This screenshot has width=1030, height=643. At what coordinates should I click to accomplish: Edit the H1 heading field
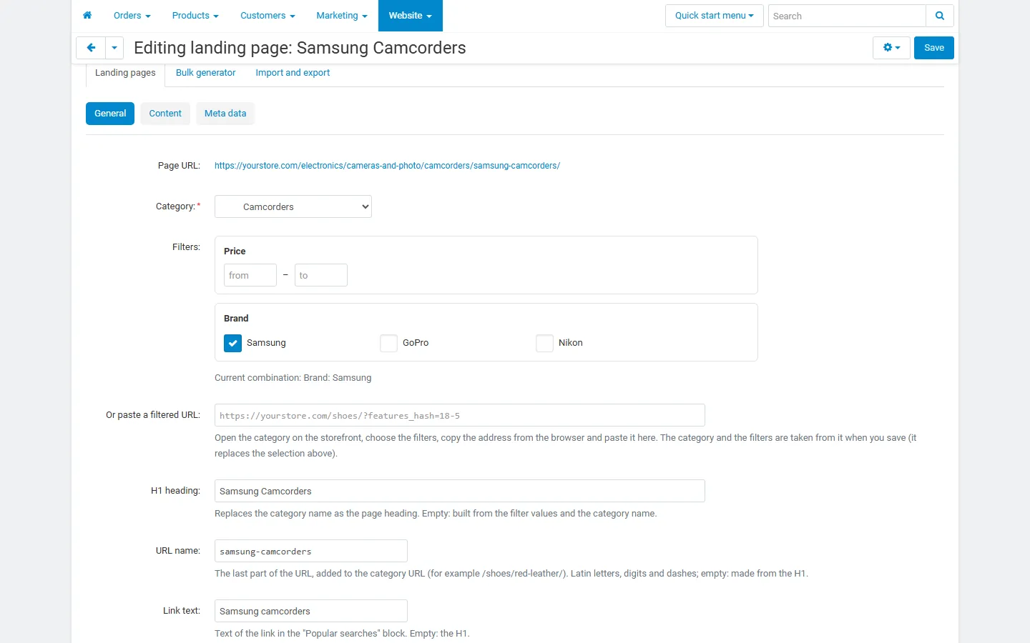point(460,491)
